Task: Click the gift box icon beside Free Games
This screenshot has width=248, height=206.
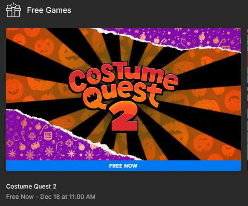Action: [13, 10]
